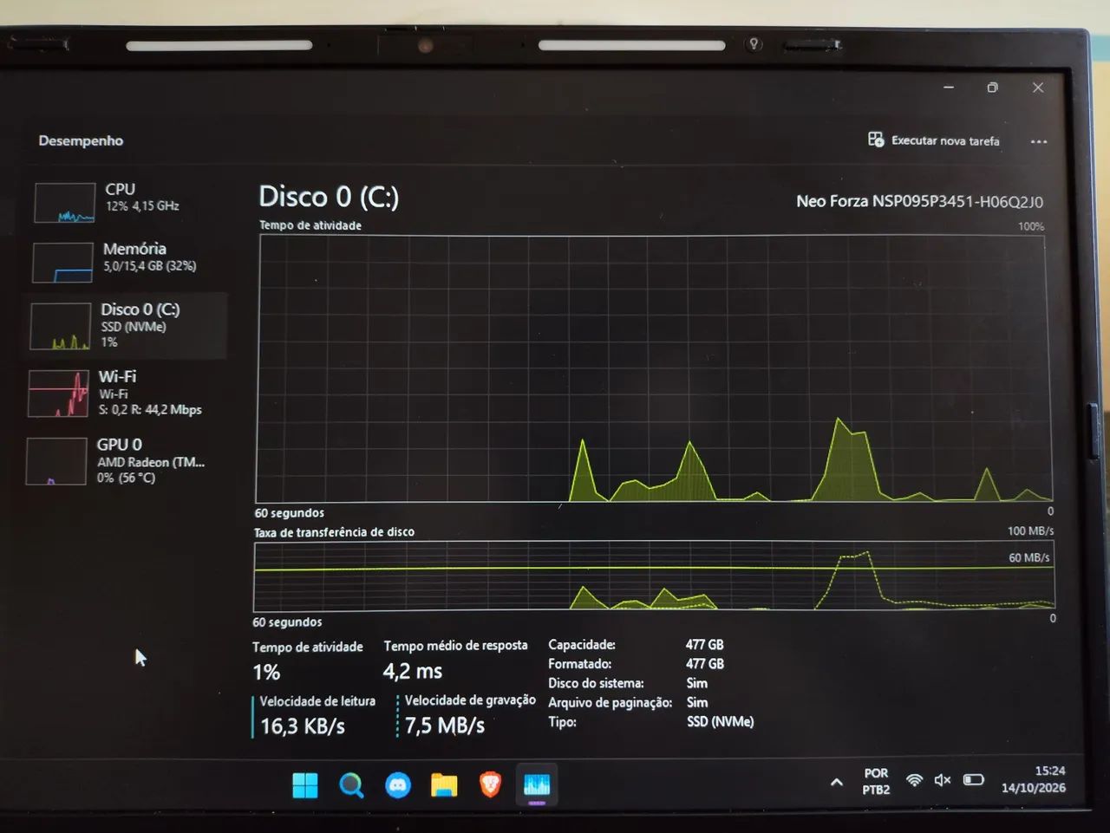The height and width of the screenshot is (833, 1110).
Task: Click Executar nova tarefa button
Action: tap(934, 140)
